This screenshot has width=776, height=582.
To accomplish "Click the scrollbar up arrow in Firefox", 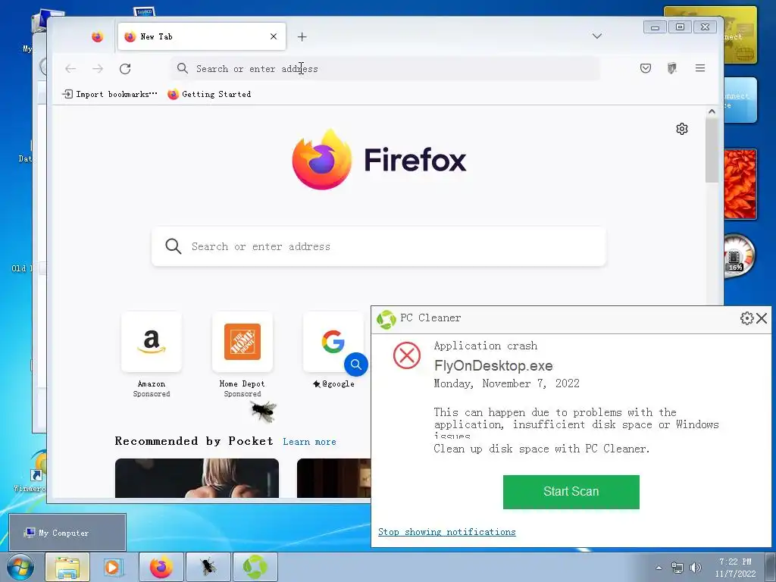I will point(712,112).
